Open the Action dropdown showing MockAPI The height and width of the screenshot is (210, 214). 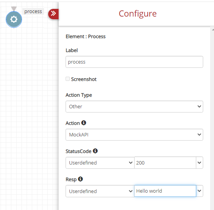(134, 134)
